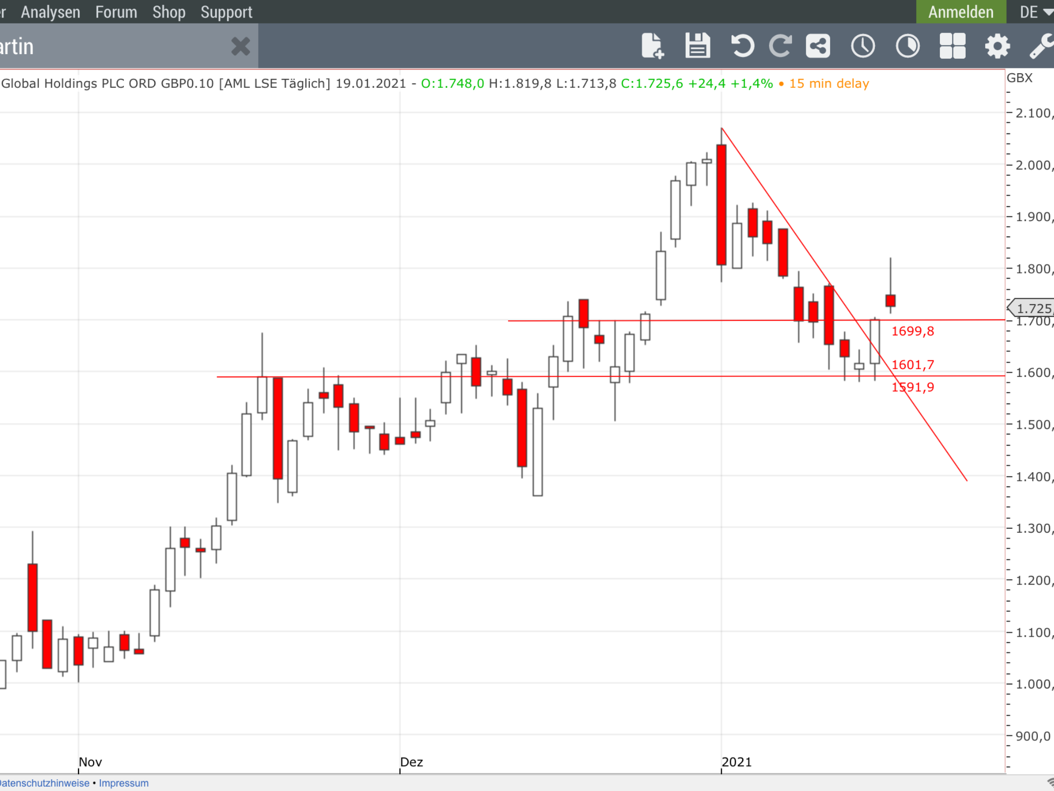The height and width of the screenshot is (791, 1054).
Task: Open the Forum menu item
Action: click(116, 12)
